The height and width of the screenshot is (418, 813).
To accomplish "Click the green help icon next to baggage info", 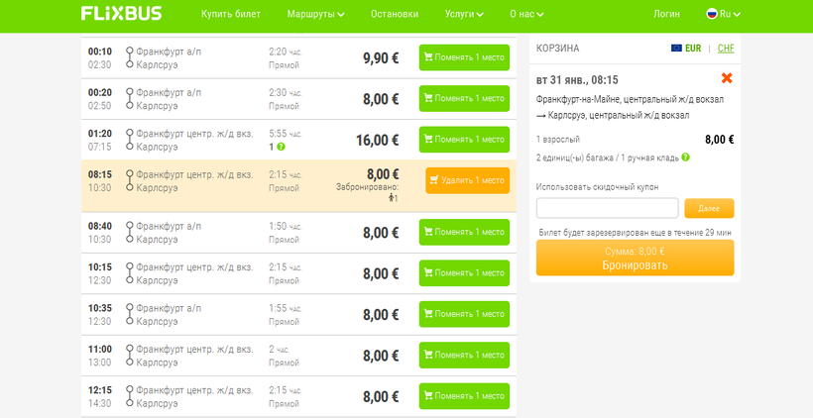I will tap(686, 157).
